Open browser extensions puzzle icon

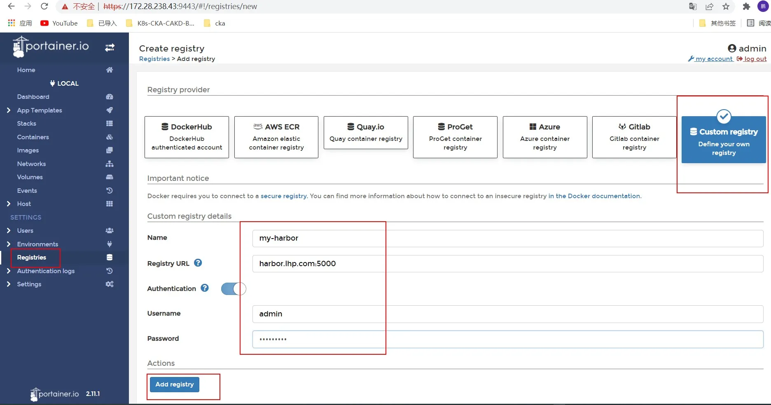746,7
